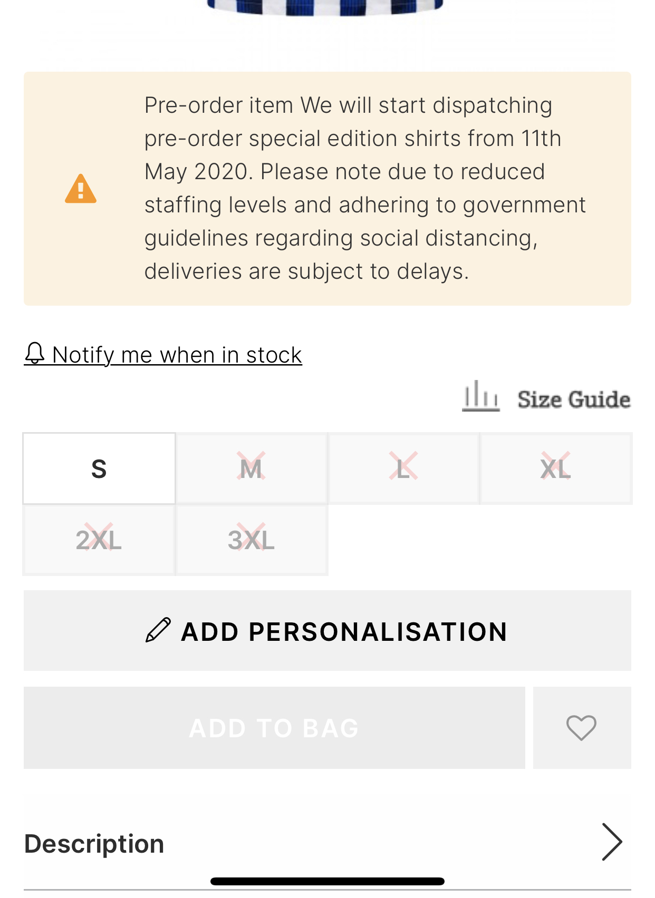Viewport: 655px width, 898px height.
Task: Click Notify me when in stock link
Action: coord(177,355)
